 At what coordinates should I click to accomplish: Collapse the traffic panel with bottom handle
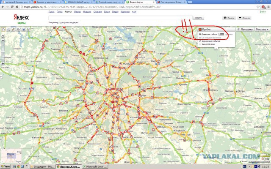(x=216, y=48)
